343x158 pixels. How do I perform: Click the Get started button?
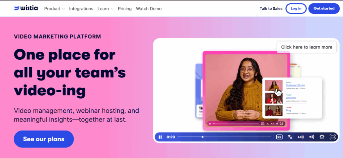point(324,8)
